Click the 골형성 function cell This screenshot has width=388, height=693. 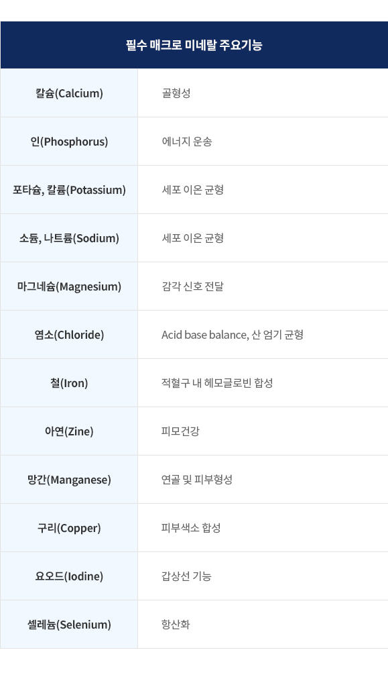coord(263,93)
